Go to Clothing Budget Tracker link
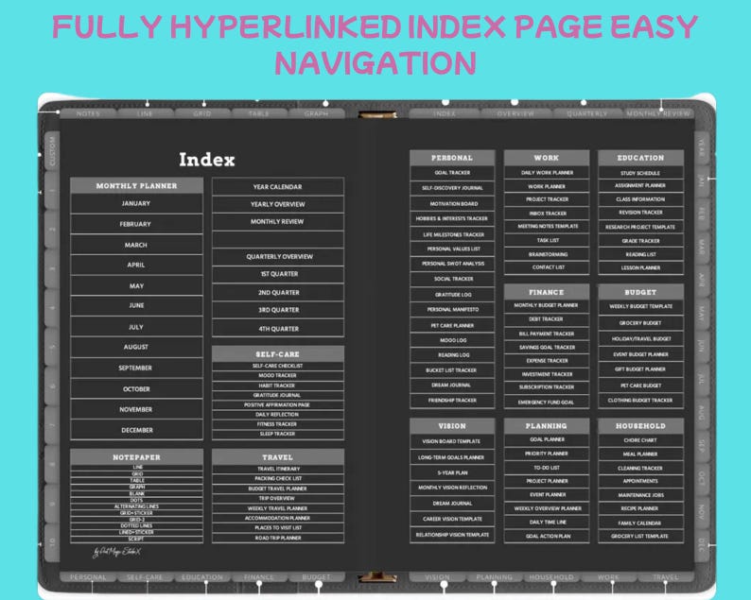Viewport: 751px width, 600px height. click(640, 401)
